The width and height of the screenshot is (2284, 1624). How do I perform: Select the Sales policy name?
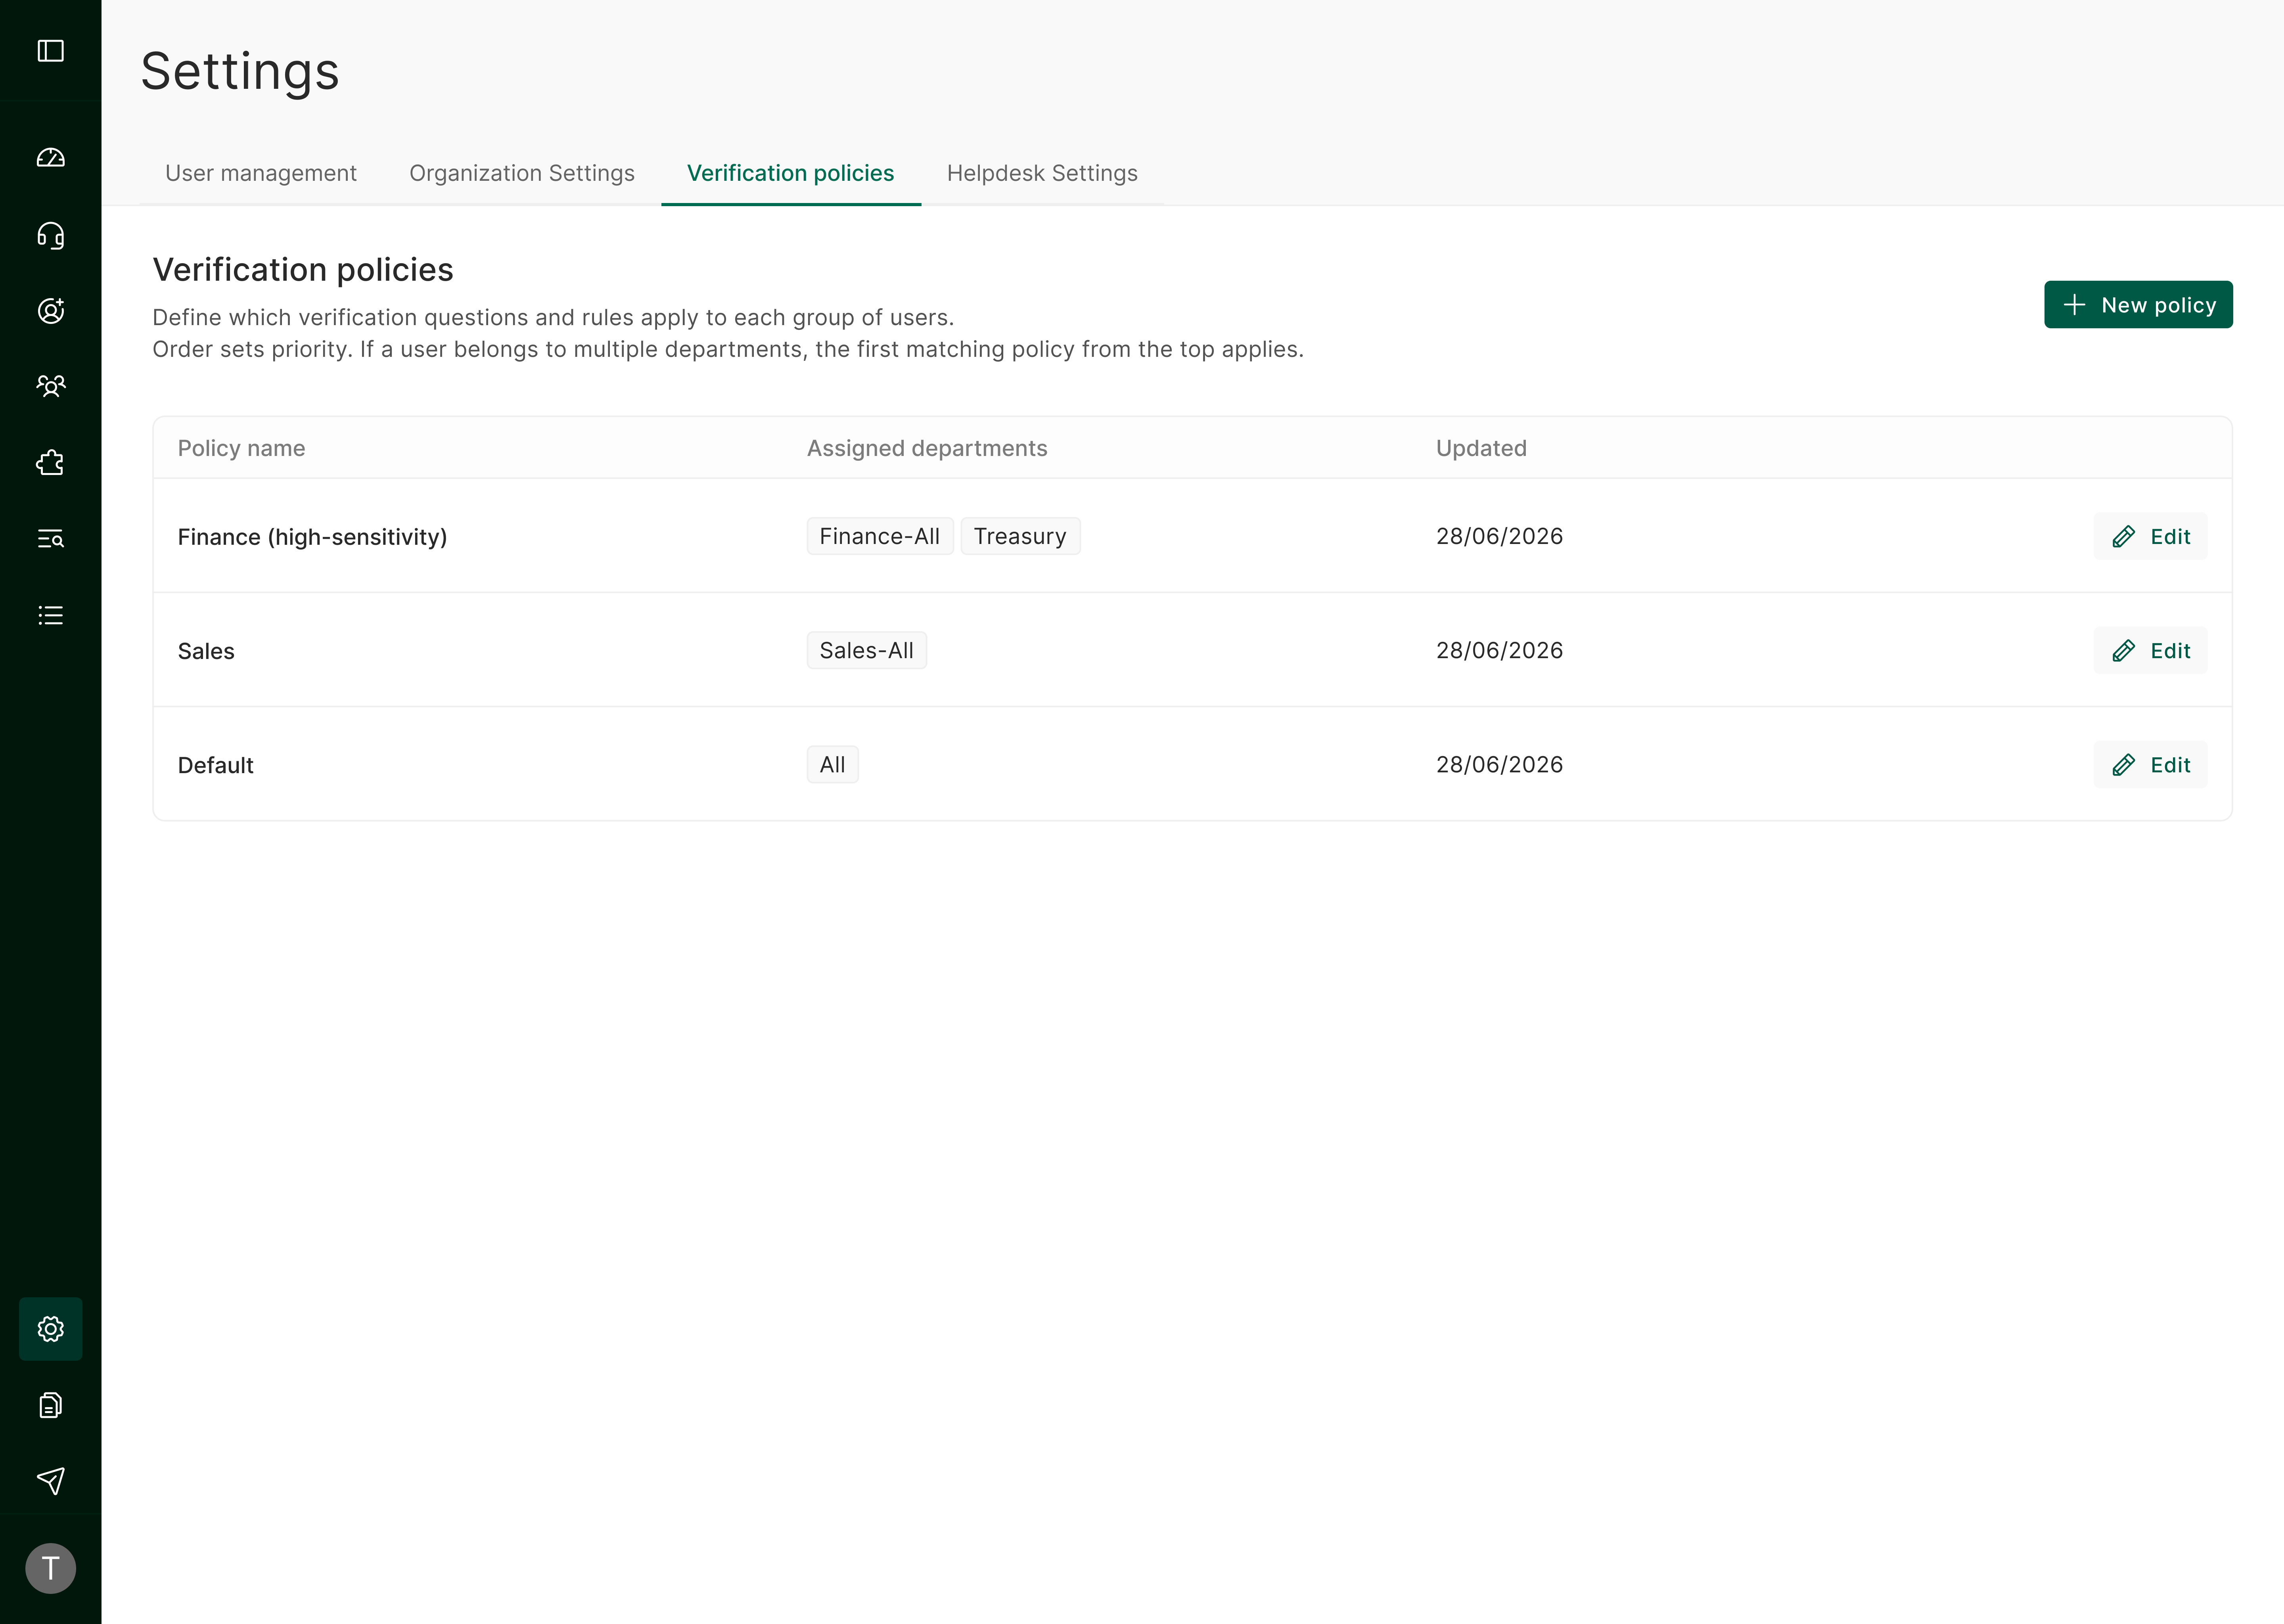coord(206,651)
